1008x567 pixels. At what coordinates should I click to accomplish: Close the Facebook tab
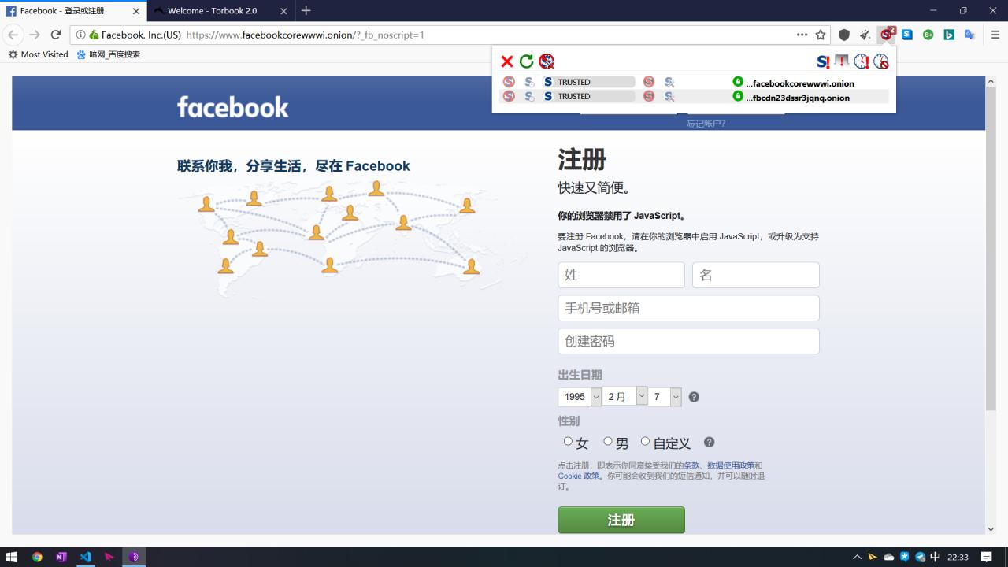click(136, 11)
